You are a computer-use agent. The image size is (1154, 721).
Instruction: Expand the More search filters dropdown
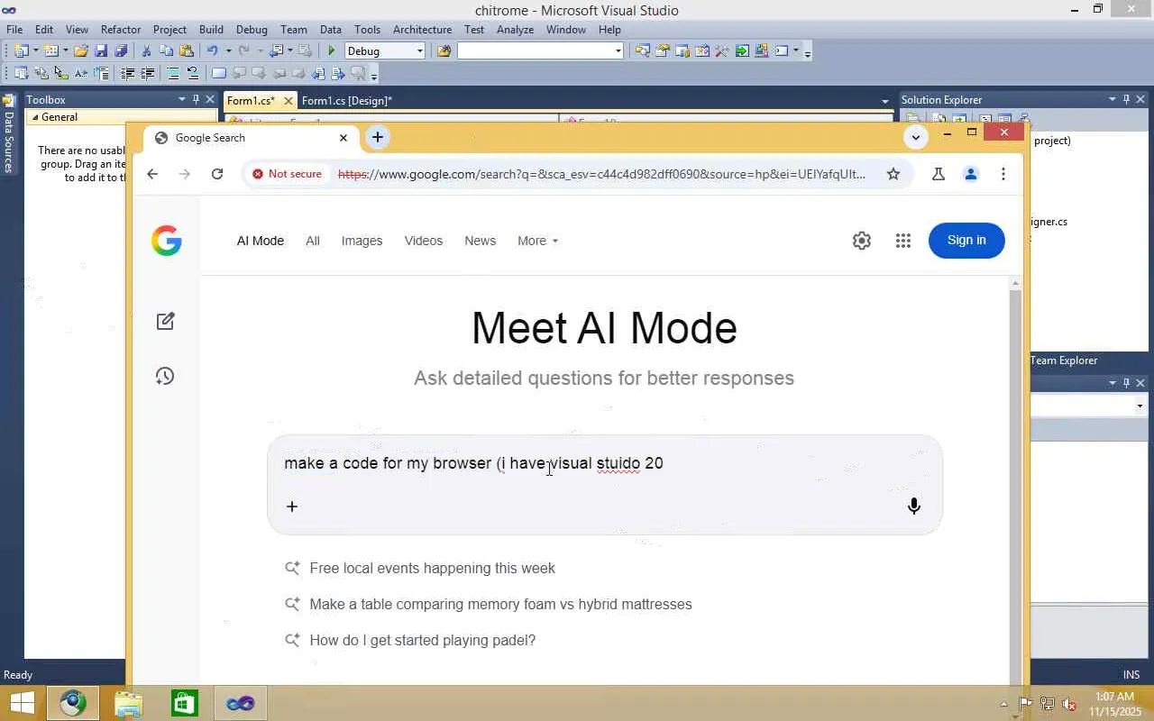coord(538,241)
